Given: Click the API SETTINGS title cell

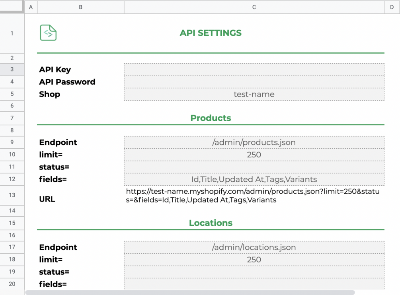Looking at the screenshot, I should 211,33.
